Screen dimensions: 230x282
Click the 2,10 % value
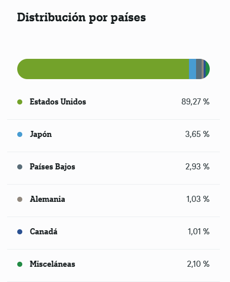point(198,264)
